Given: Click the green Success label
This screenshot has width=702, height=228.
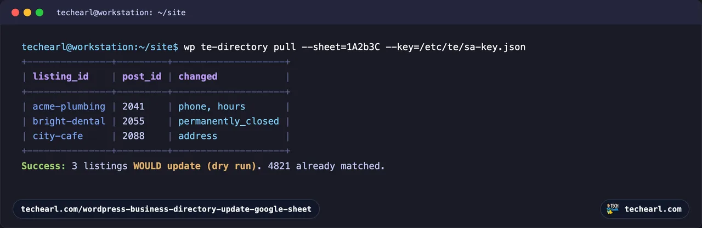Looking at the screenshot, I should click(44, 165).
